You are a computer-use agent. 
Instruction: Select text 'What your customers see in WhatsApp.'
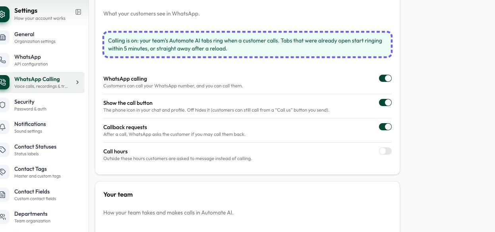tap(151, 14)
